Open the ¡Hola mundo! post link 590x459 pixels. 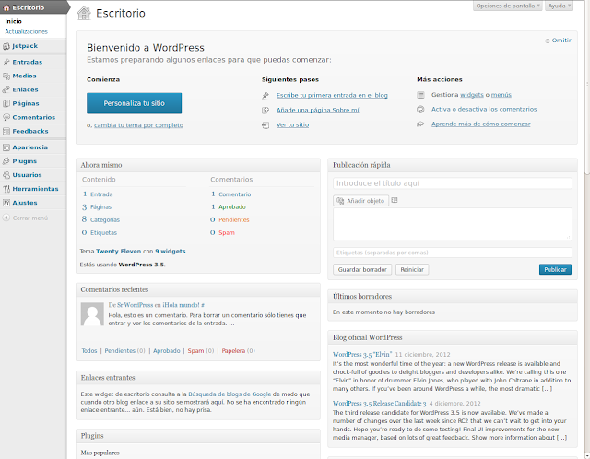181,305
